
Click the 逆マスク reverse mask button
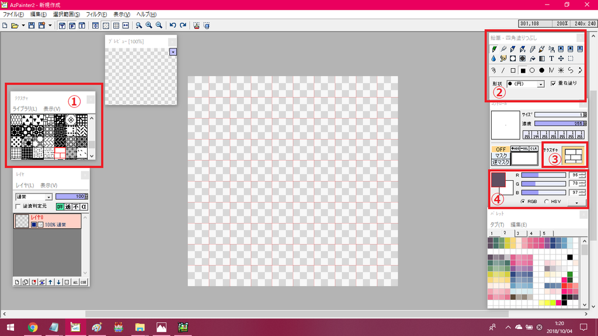coord(500,162)
